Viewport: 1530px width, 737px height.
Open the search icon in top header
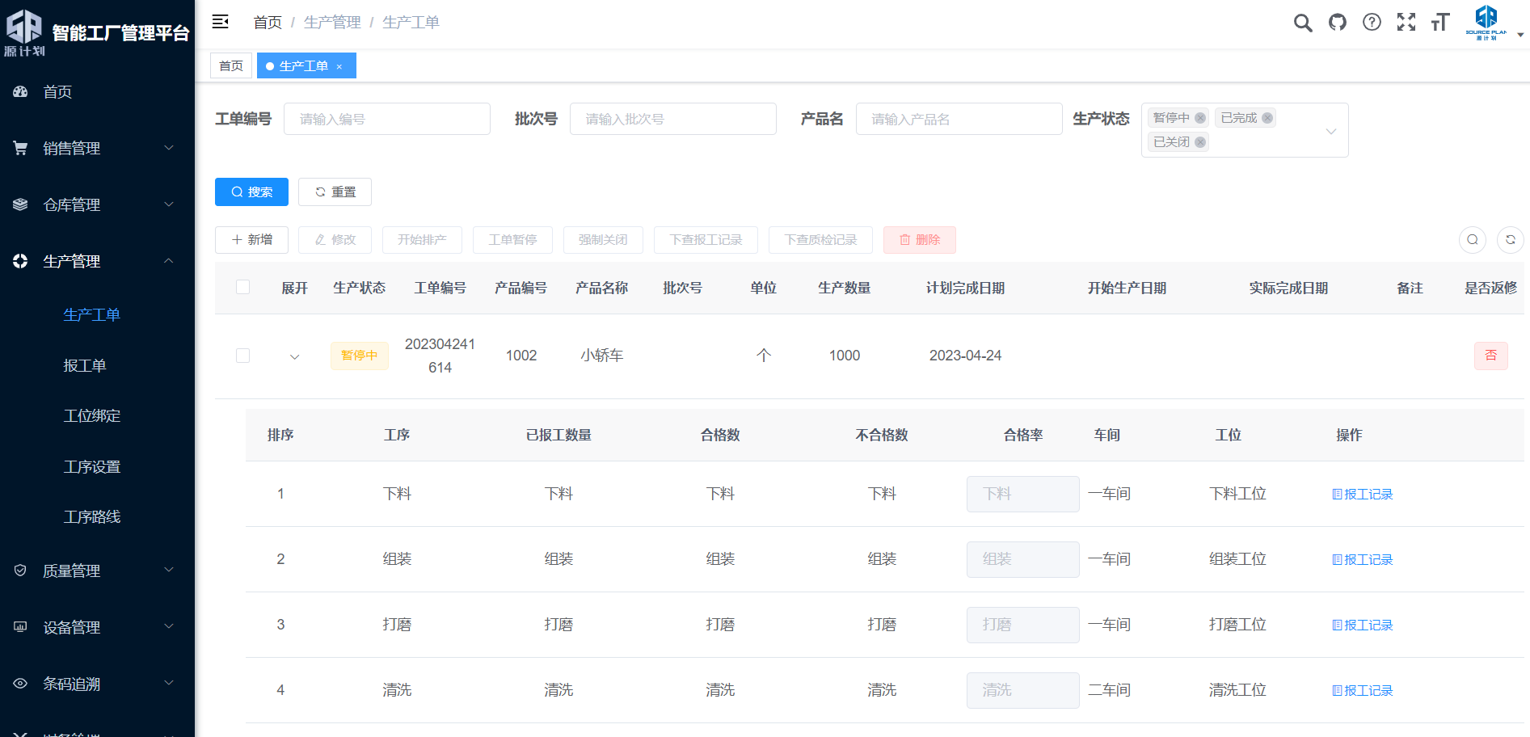[x=1302, y=23]
